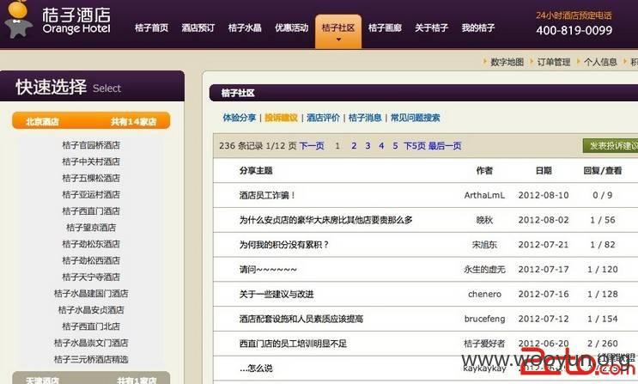Click the Orange Hotel mascot logo

pyautogui.click(x=18, y=19)
